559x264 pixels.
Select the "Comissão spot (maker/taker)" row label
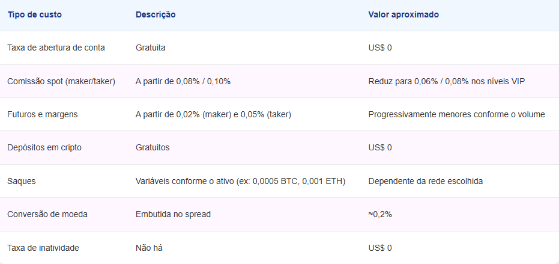61,81
